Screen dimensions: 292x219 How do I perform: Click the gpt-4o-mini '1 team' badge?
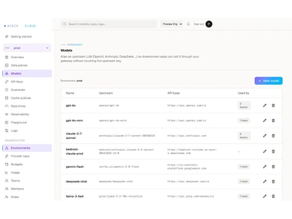pos(244,120)
